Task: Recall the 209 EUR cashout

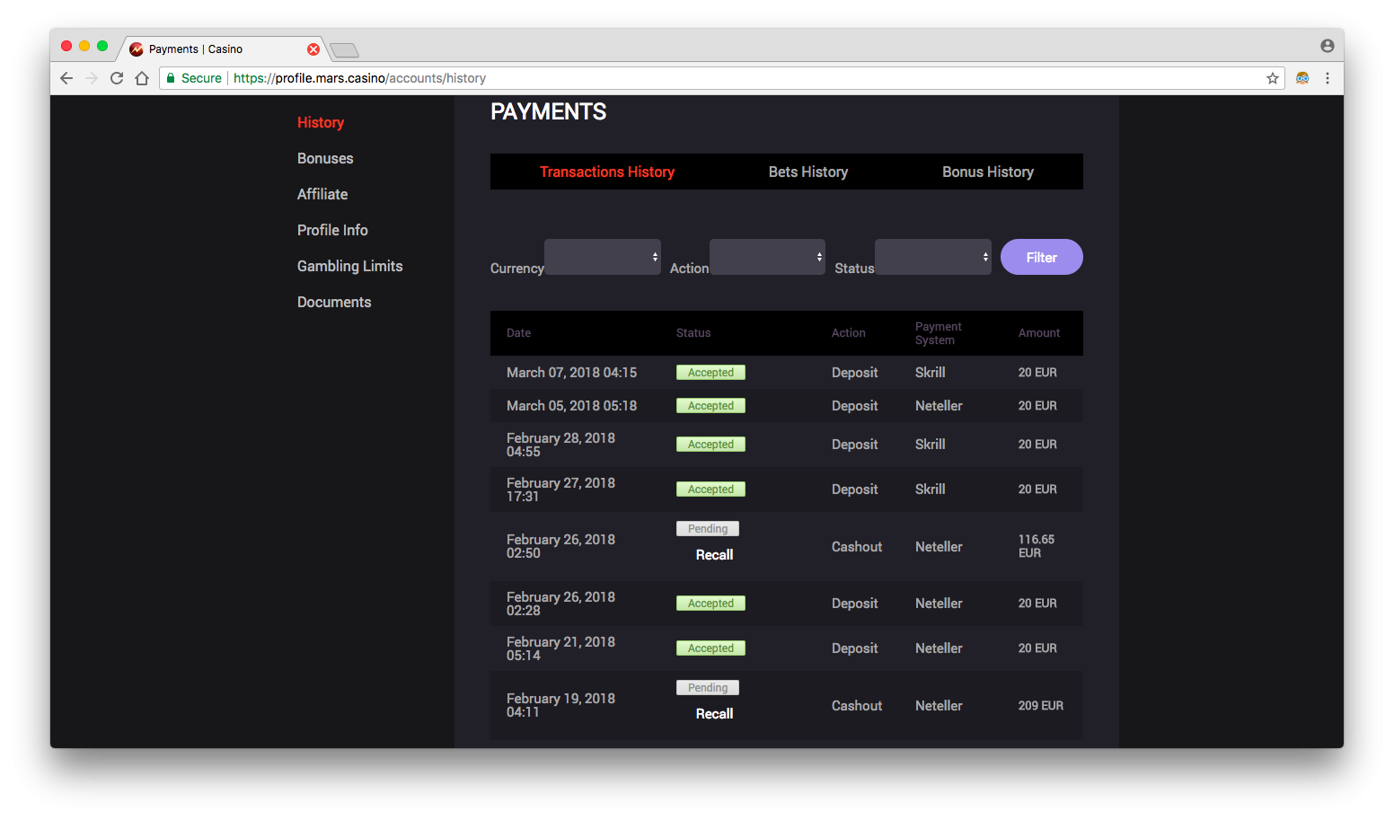Action: [x=714, y=714]
